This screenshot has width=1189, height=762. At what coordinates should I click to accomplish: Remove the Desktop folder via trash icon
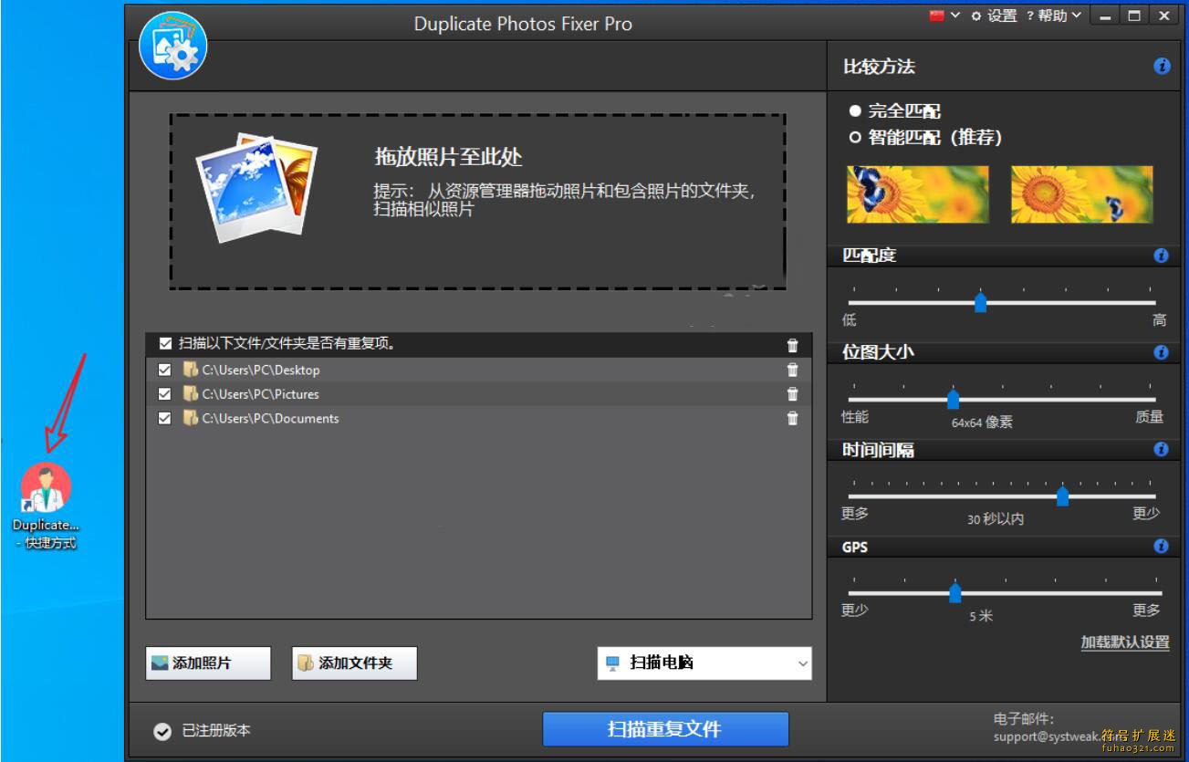[792, 370]
